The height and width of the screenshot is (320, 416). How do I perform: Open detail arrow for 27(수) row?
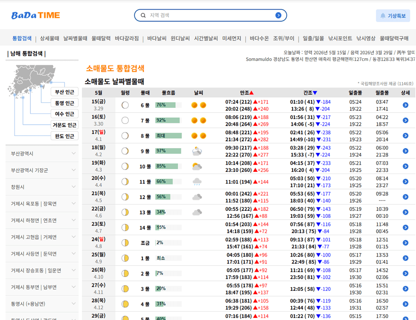[x=406, y=289]
